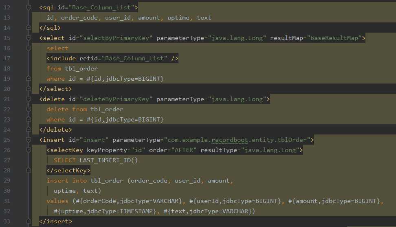Viewport: 396px width, 227px height.
Task: Click the keyProperty="id" attribute
Action: (x=116, y=150)
